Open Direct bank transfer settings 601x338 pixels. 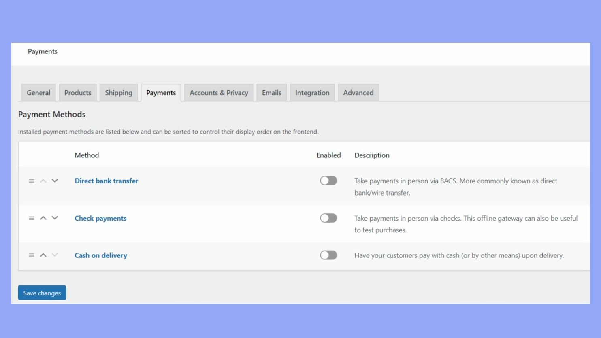[106, 181]
